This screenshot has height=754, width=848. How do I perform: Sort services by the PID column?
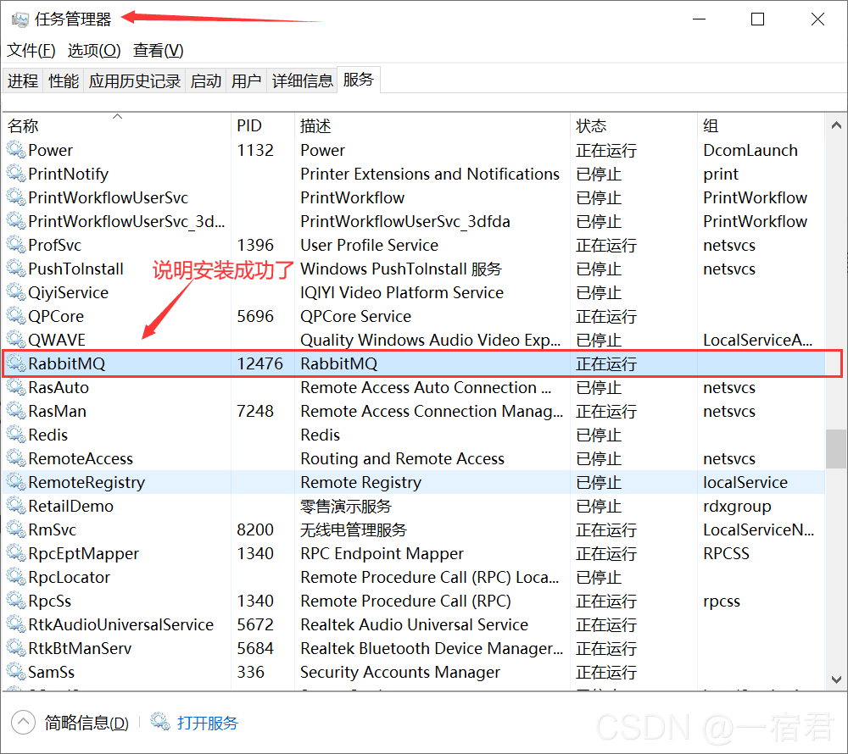[x=263, y=126]
